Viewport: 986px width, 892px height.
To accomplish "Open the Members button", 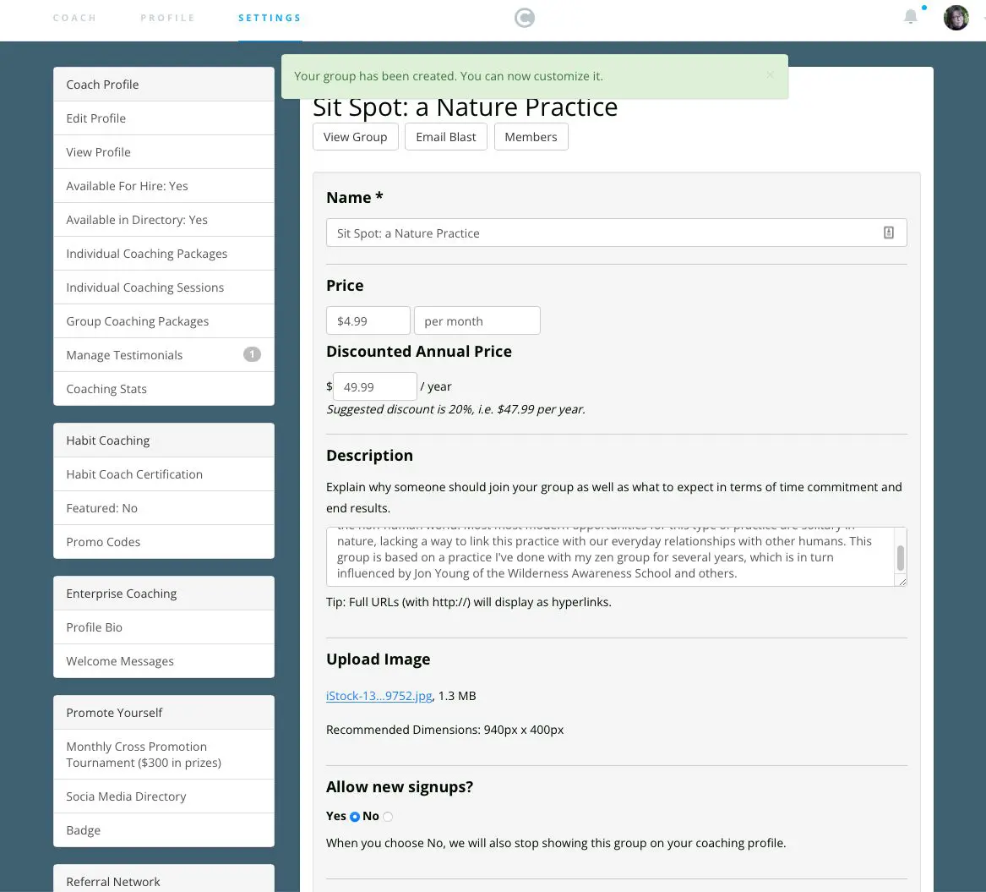I will [531, 136].
